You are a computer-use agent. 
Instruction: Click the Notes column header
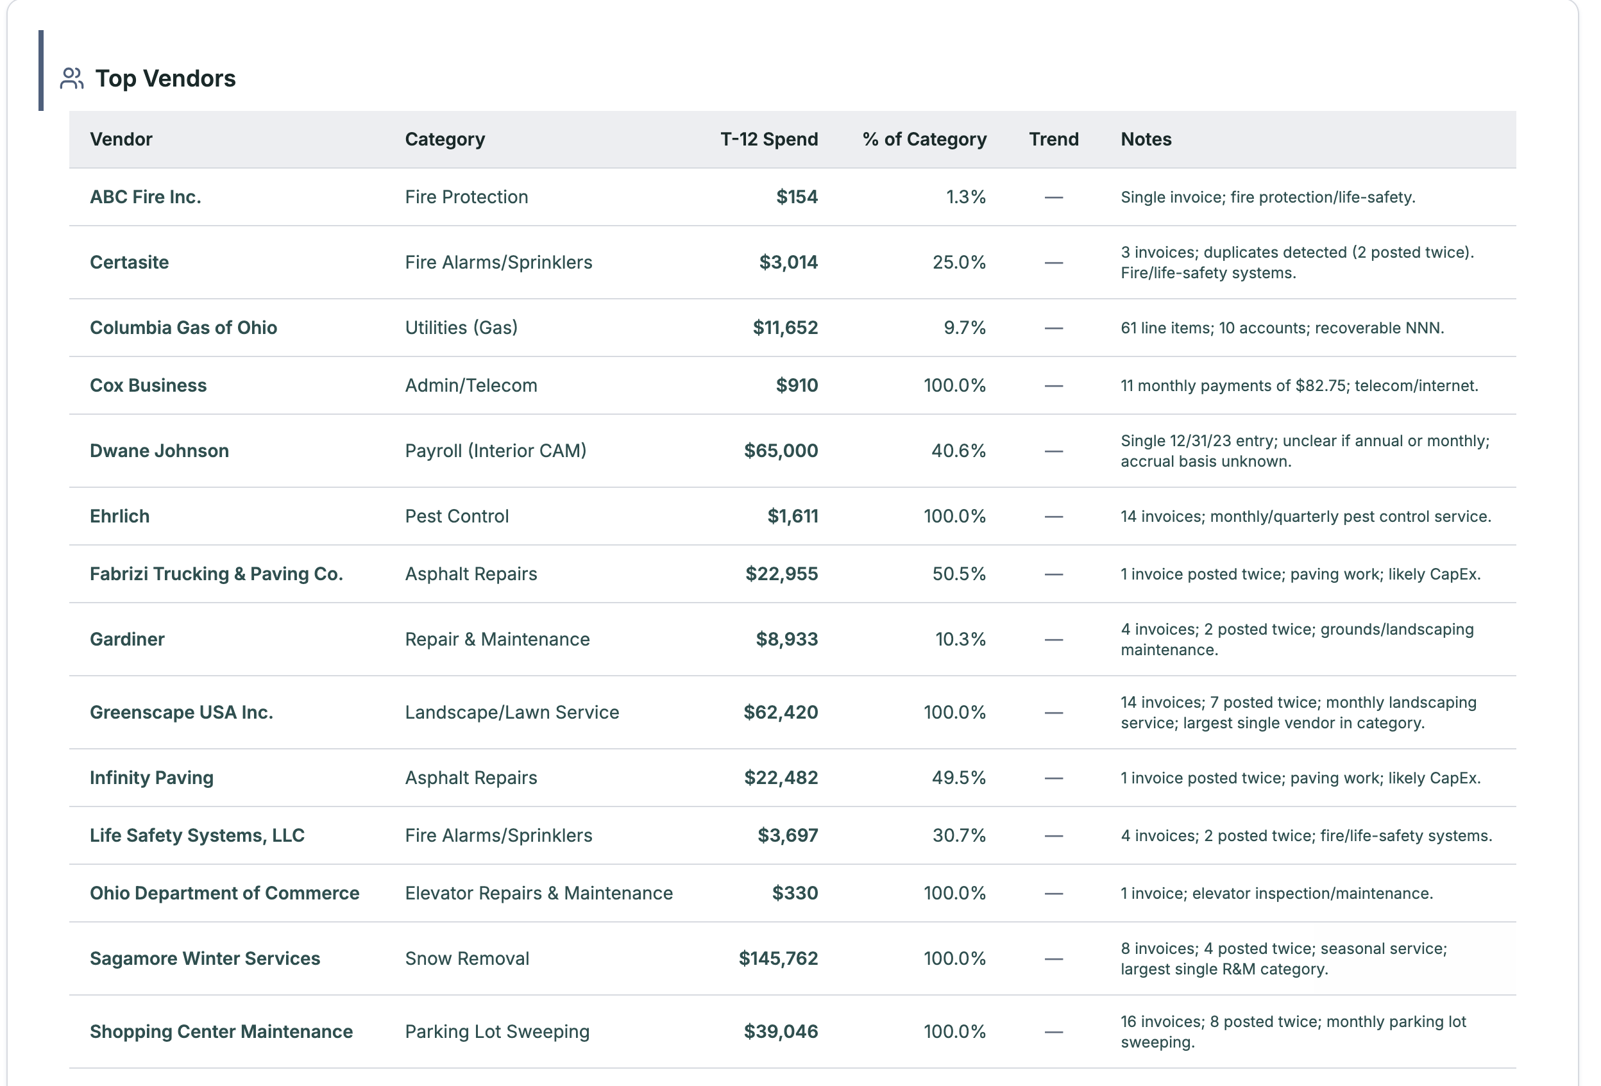[1146, 139]
